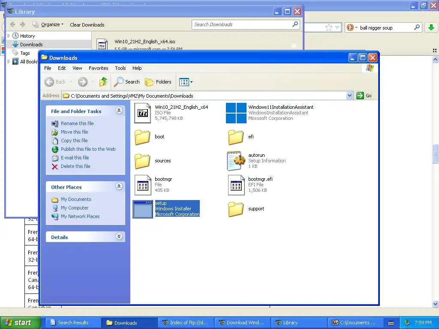Click Rename this file

pos(77,123)
